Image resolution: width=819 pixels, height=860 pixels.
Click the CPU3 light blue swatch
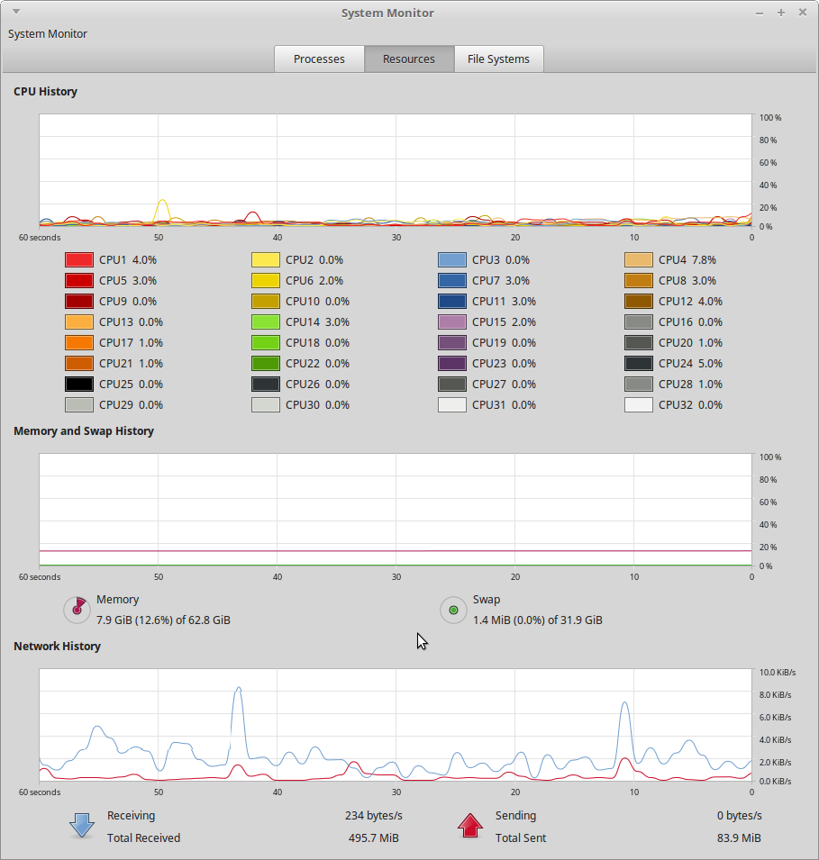coord(452,260)
